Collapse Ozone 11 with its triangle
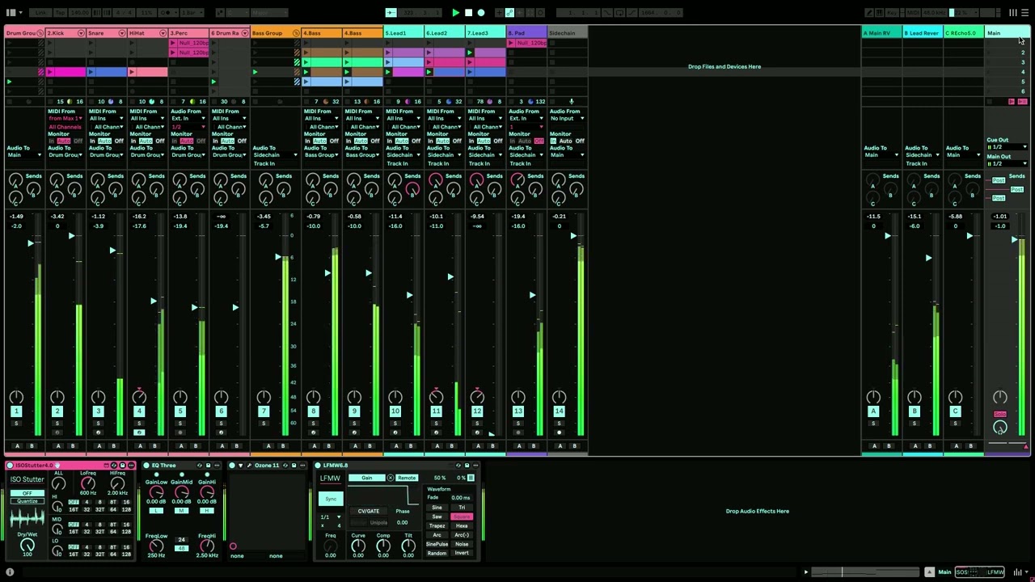The width and height of the screenshot is (1035, 582). tap(240, 465)
